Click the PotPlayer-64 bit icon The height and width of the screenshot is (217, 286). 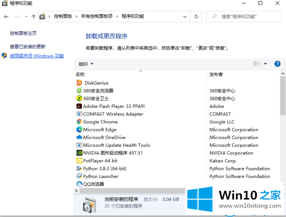79,161
